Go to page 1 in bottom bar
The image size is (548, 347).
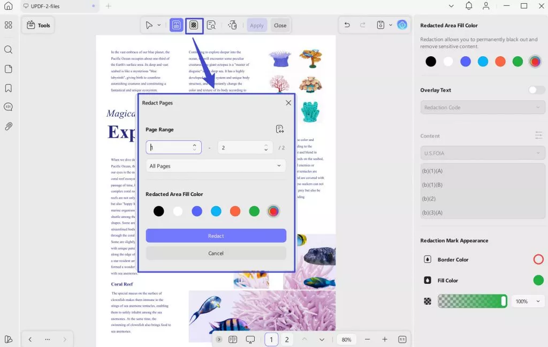click(x=271, y=340)
